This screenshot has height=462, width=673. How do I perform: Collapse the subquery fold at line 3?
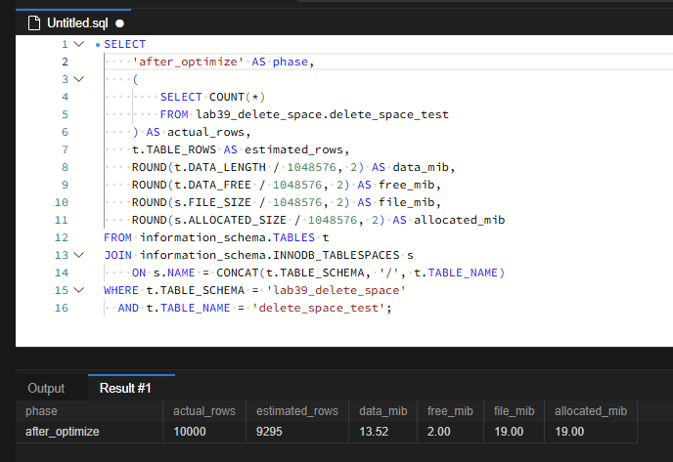79,79
